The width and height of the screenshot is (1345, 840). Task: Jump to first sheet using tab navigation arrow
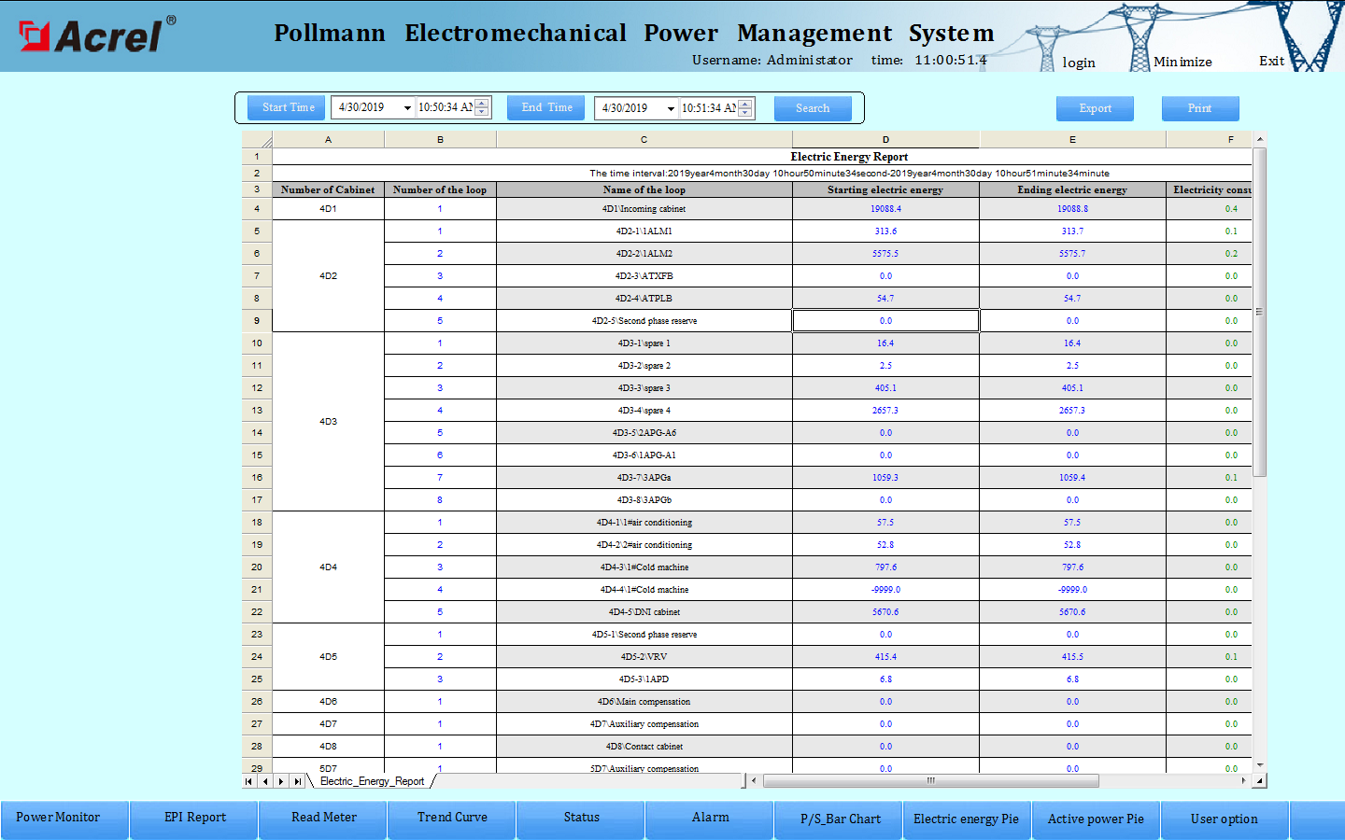pos(248,781)
